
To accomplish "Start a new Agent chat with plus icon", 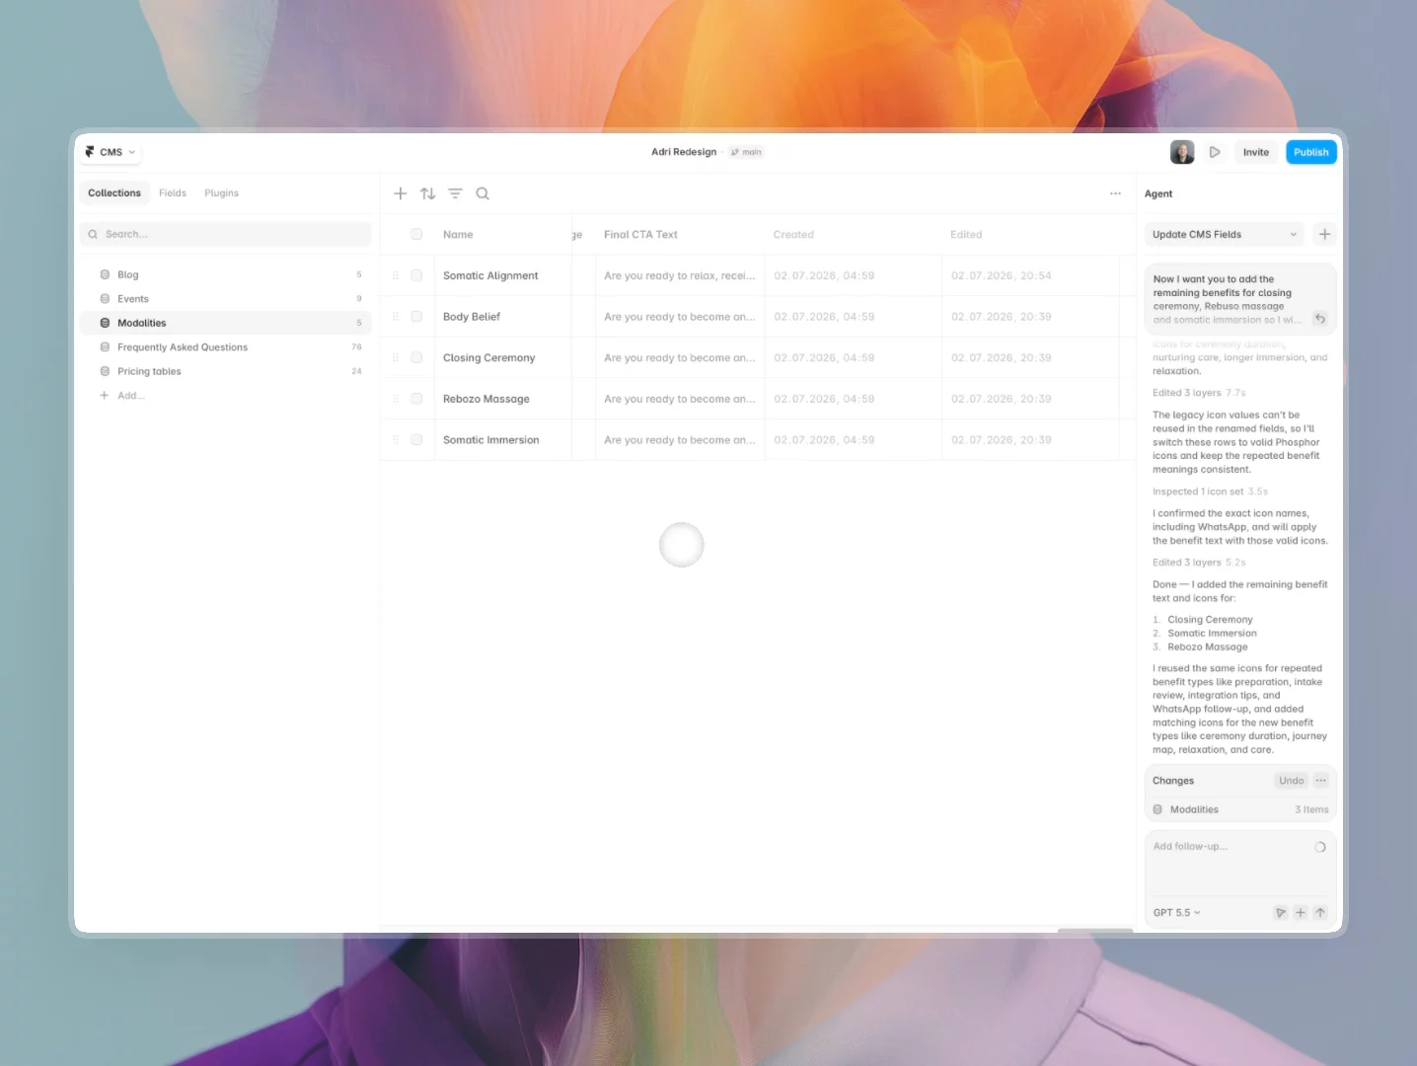I will [1324, 234].
